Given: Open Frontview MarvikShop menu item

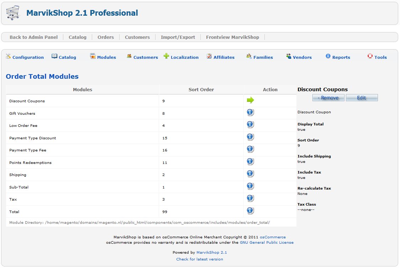Looking at the screenshot, I should [x=232, y=37].
